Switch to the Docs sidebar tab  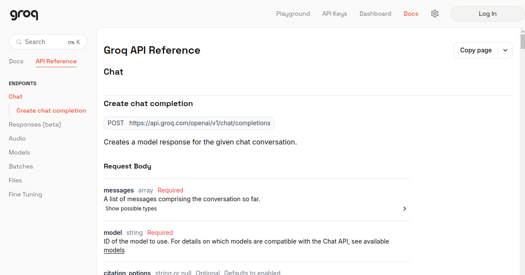[x=16, y=61]
